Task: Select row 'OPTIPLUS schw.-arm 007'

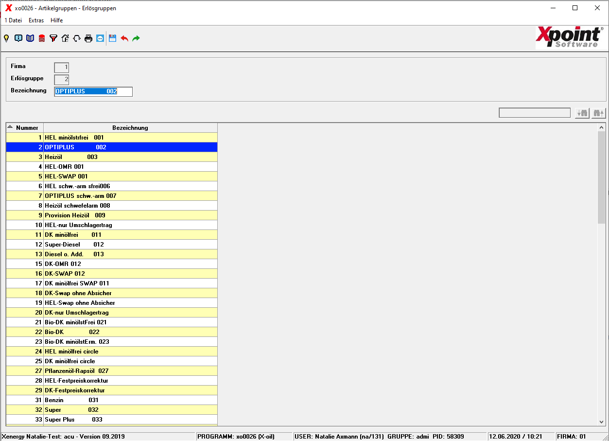Action: coord(112,196)
